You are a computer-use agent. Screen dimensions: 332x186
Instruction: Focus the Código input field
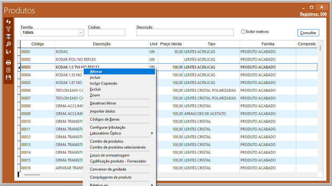coord(106,33)
